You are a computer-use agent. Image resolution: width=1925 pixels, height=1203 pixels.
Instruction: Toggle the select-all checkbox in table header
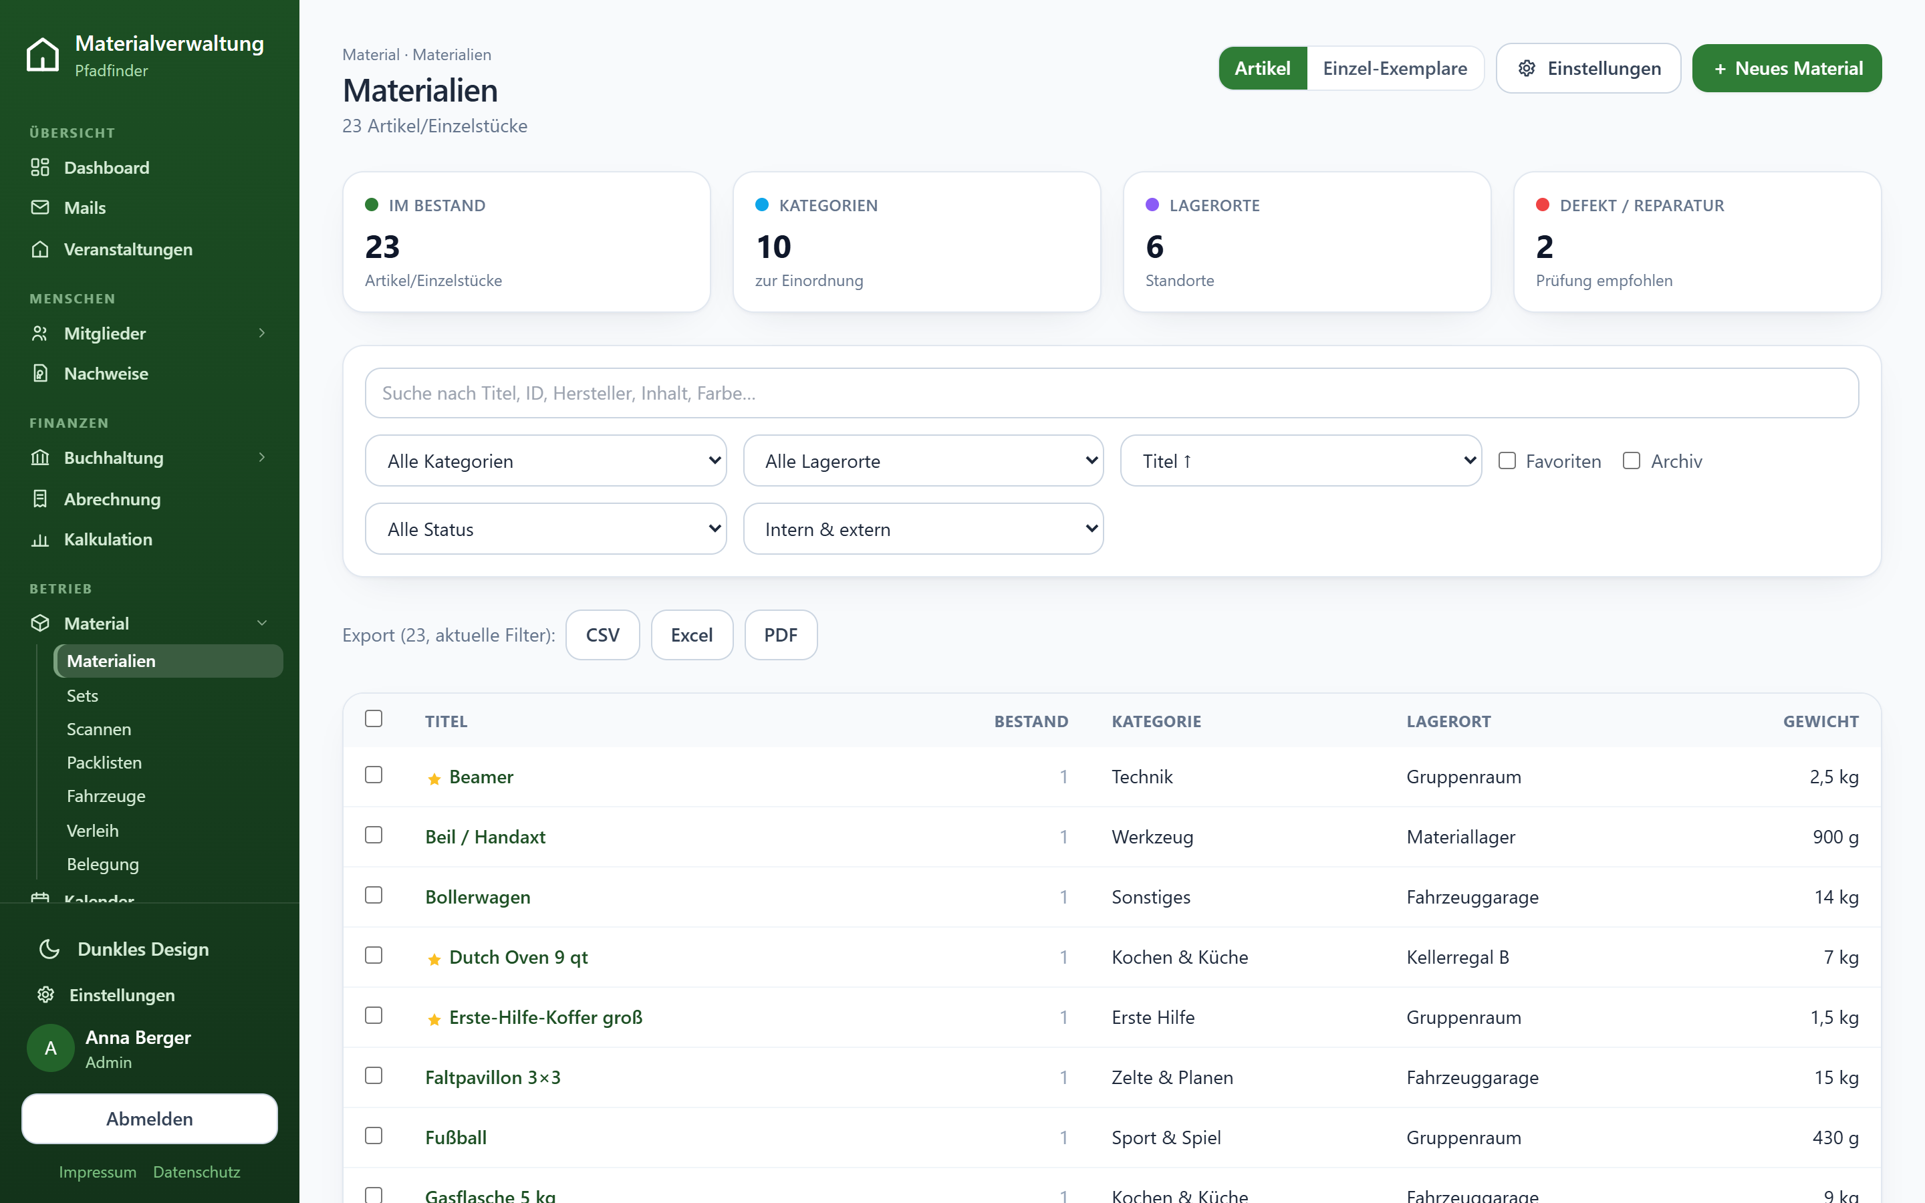click(374, 718)
